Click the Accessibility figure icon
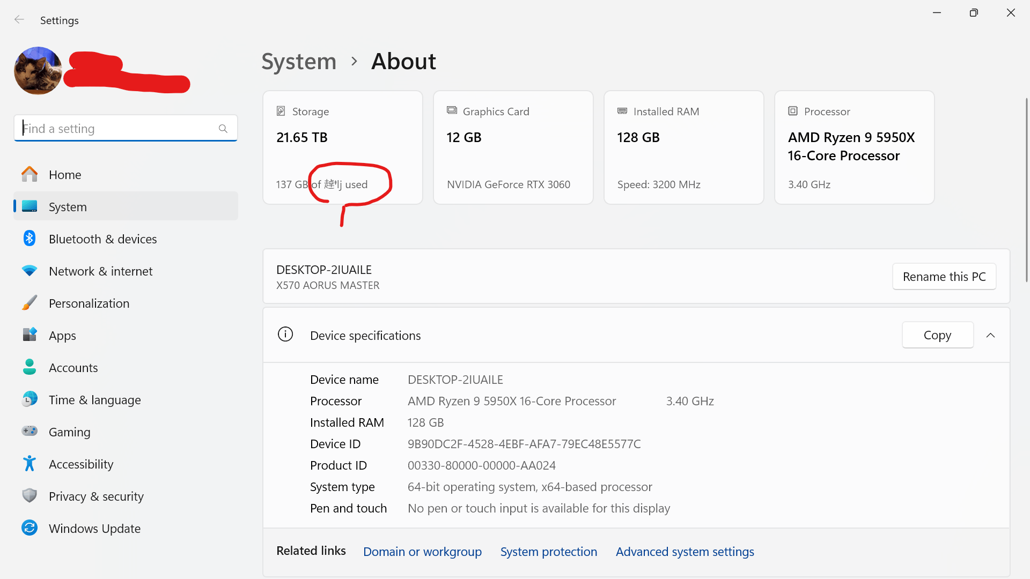1030x579 pixels. 30,464
